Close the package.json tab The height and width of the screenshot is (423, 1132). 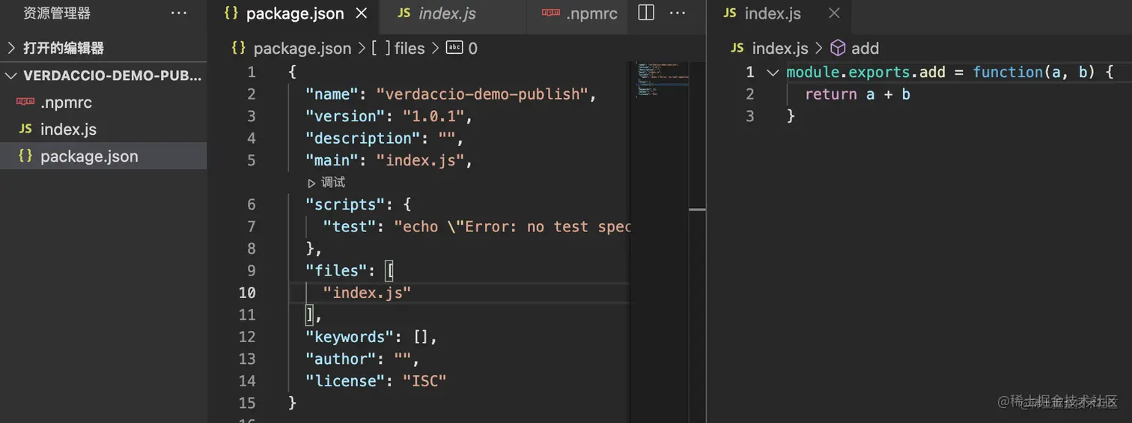[361, 13]
